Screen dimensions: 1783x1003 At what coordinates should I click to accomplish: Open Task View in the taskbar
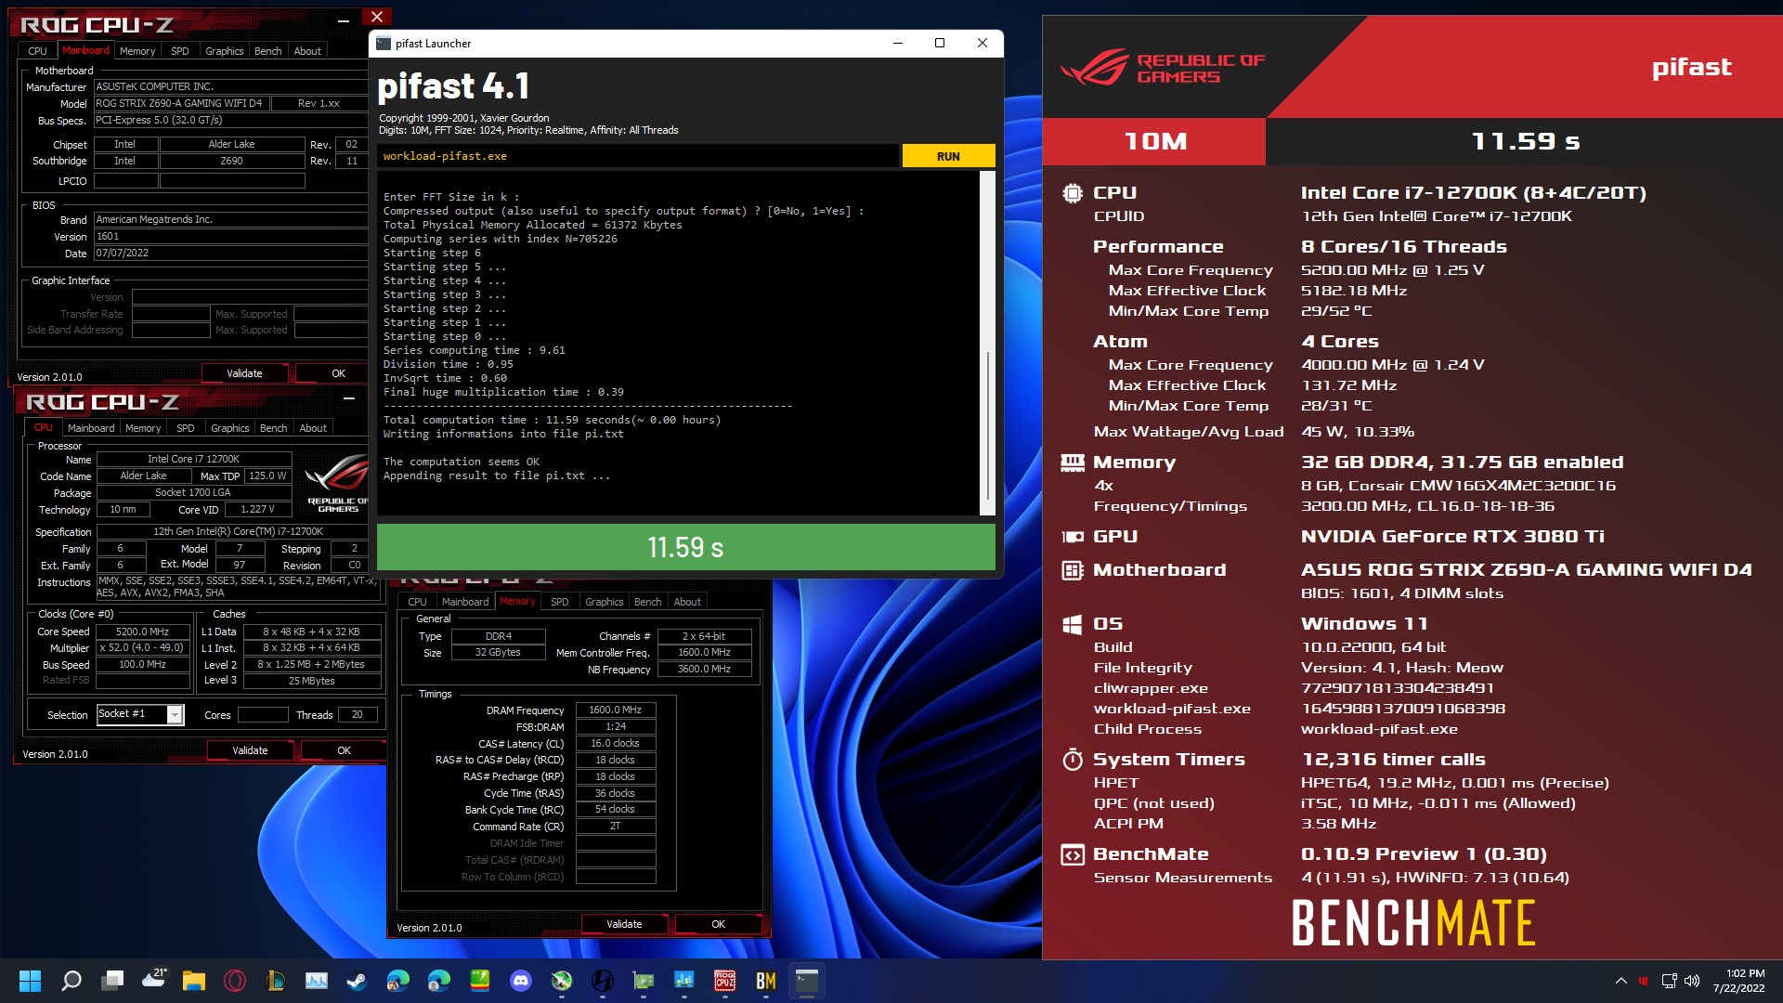point(113,981)
